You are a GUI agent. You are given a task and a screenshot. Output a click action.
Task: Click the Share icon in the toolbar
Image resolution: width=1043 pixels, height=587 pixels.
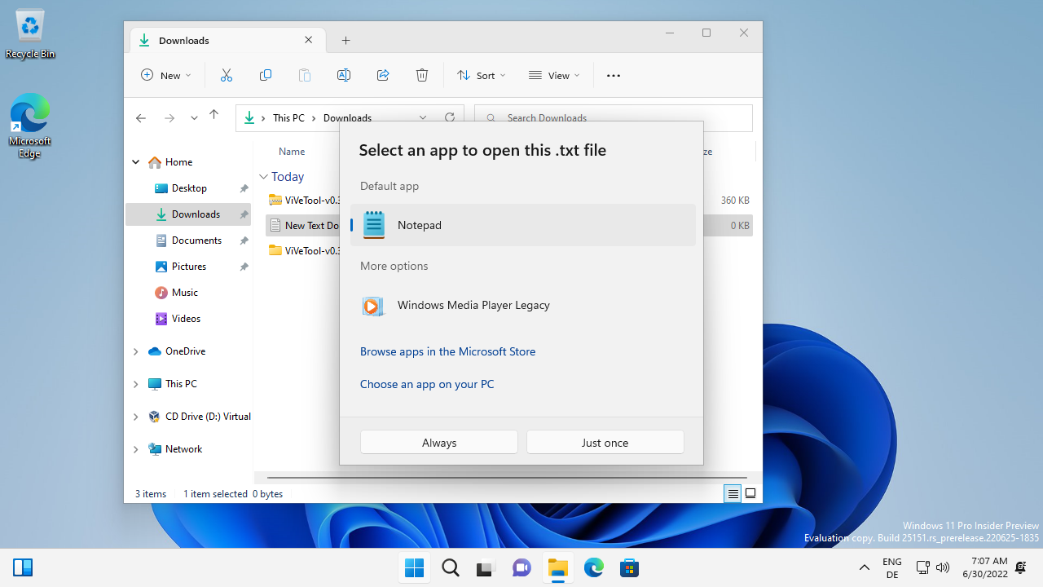[x=382, y=75]
